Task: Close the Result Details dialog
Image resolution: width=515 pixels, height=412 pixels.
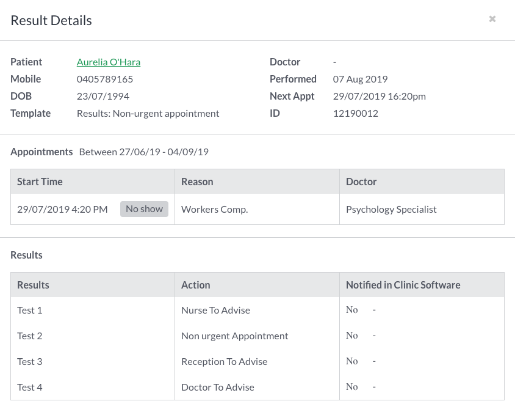Action: click(x=492, y=19)
